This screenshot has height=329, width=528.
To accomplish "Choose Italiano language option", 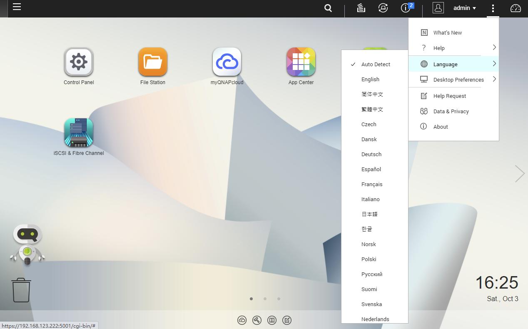I will coord(375,199).
